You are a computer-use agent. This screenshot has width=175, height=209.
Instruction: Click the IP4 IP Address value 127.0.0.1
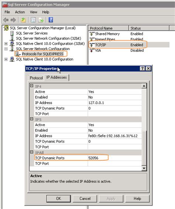pos(114,103)
